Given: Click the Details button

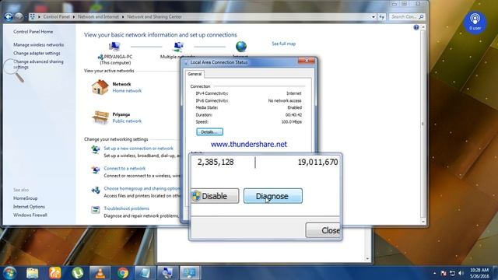Looking at the screenshot, I should tap(209, 131).
